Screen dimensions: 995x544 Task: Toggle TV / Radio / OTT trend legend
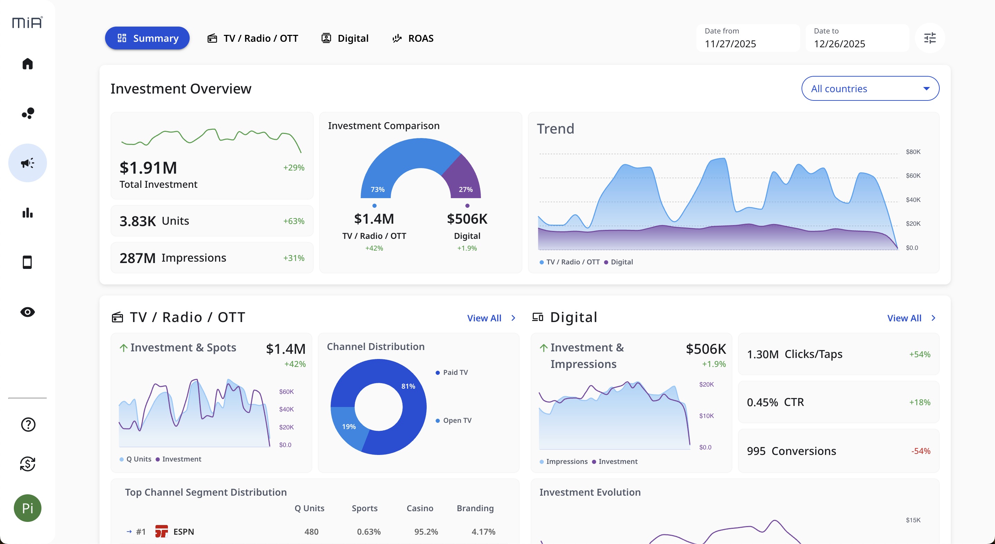point(569,262)
